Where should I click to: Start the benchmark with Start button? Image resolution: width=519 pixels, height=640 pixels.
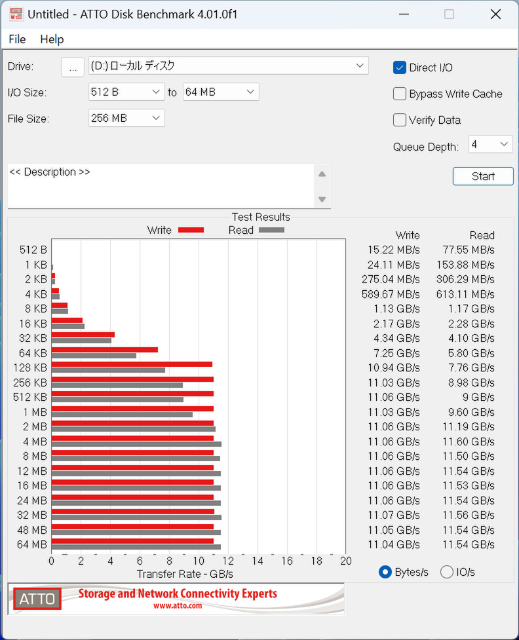tap(483, 176)
